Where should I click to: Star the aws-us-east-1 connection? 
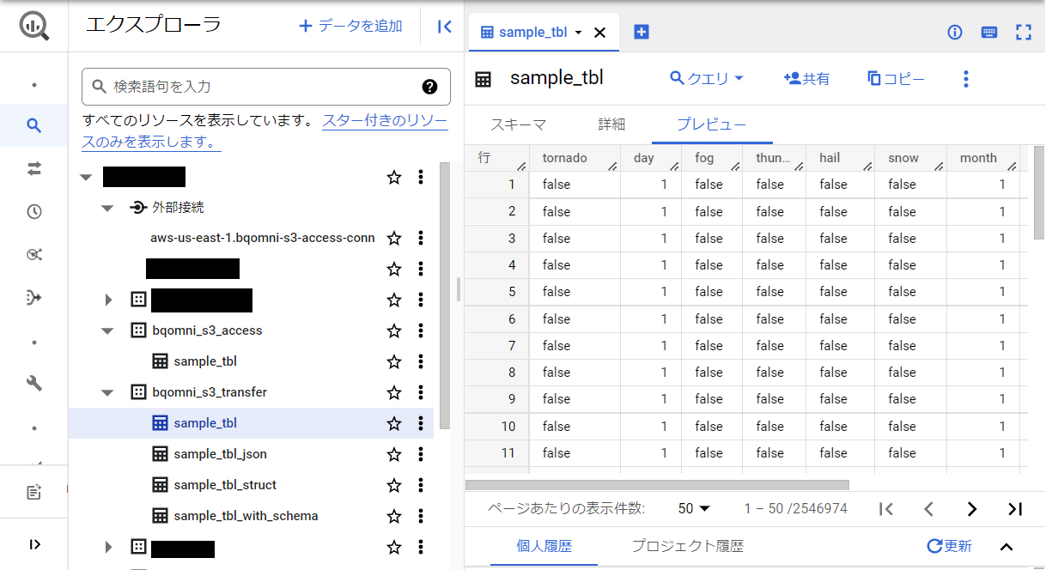pyautogui.click(x=394, y=238)
